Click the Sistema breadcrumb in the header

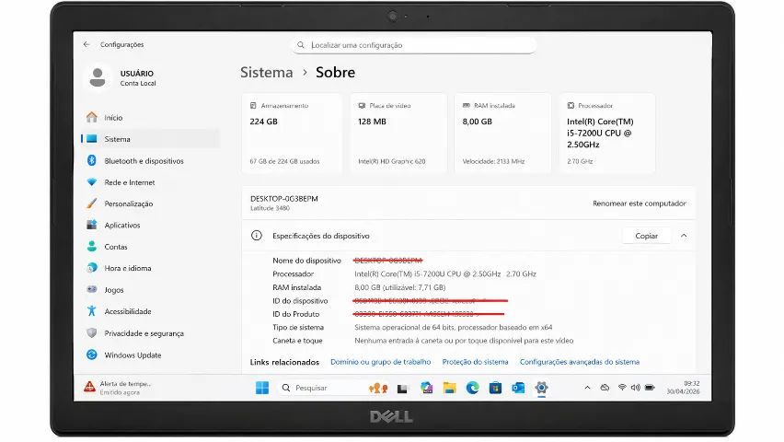(x=267, y=73)
